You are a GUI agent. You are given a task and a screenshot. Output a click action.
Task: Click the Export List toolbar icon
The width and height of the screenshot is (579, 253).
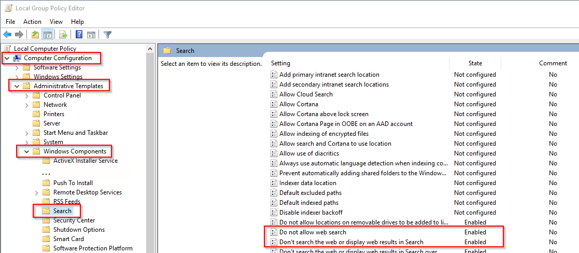click(63, 35)
